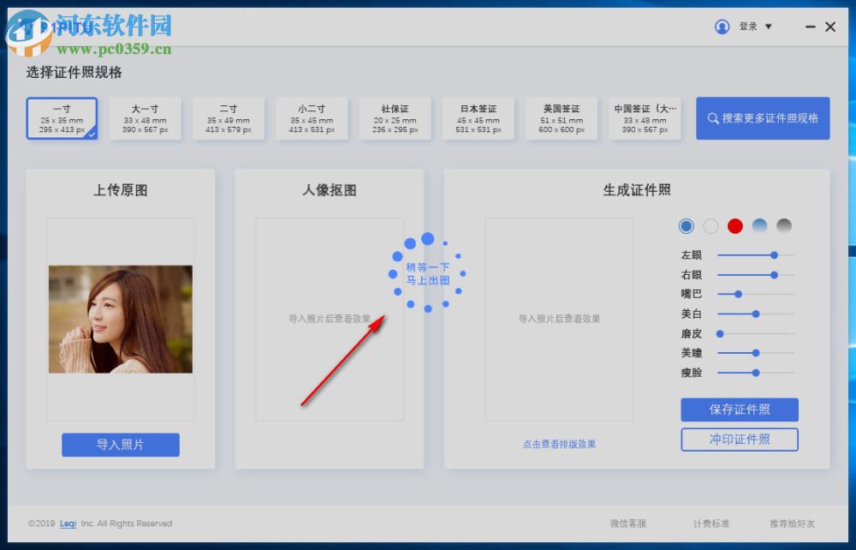Click the user account icon near 登录
The width and height of the screenshot is (856, 550).
pos(722,27)
